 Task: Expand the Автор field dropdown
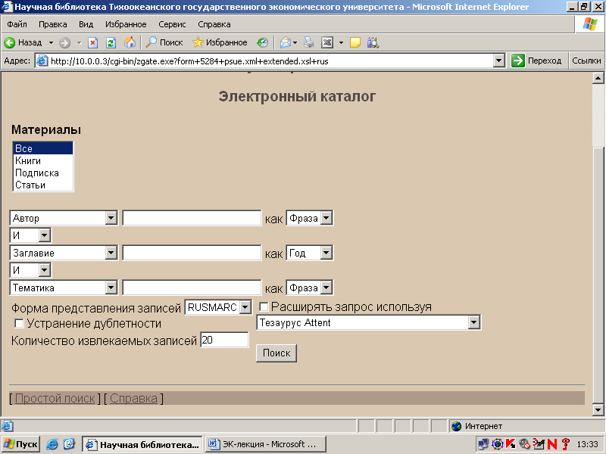(x=111, y=218)
